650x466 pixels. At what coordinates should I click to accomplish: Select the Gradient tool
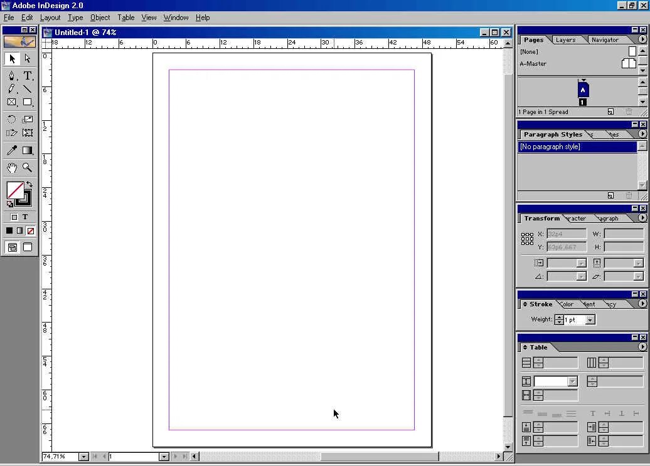[x=28, y=150]
